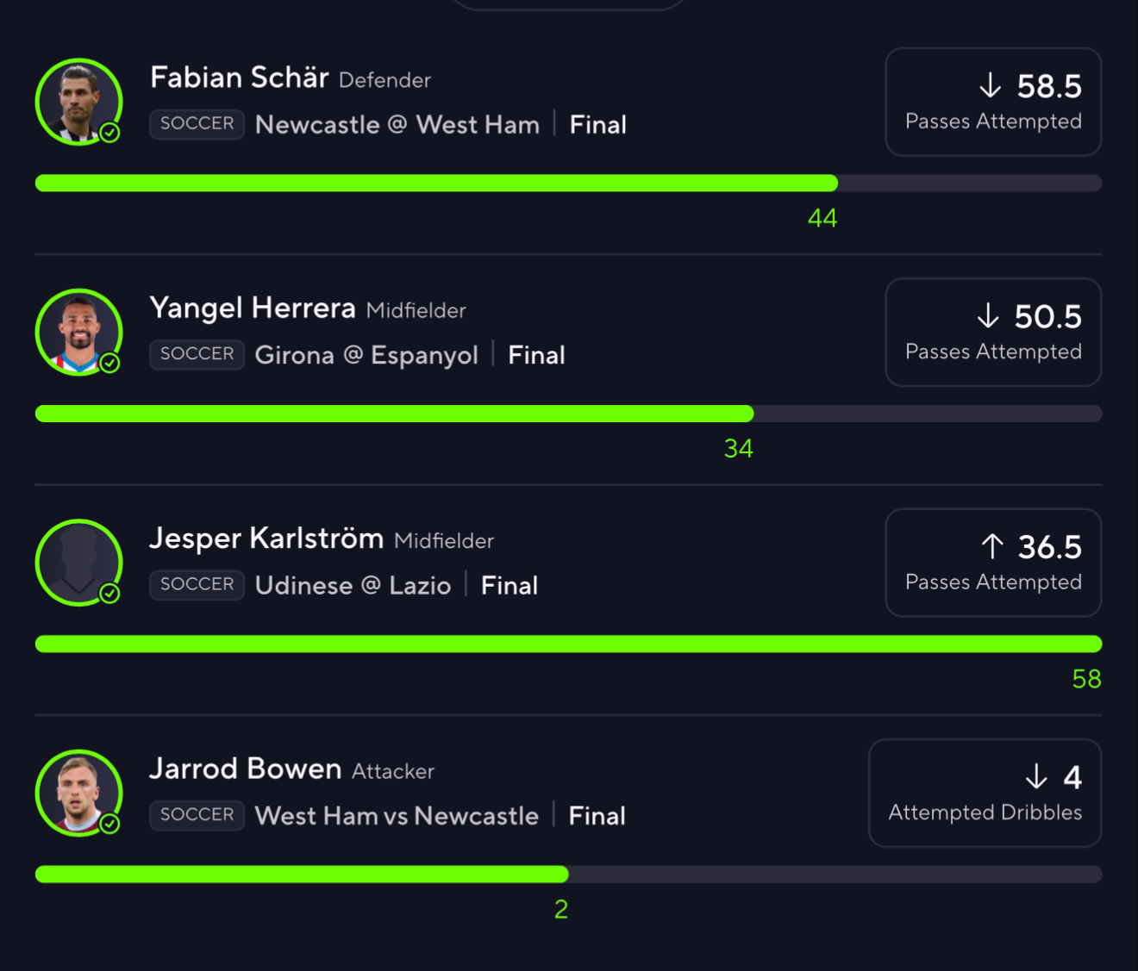Open Fabian Schär's player avatar
Image resolution: width=1138 pixels, height=971 pixels.
[x=78, y=102]
